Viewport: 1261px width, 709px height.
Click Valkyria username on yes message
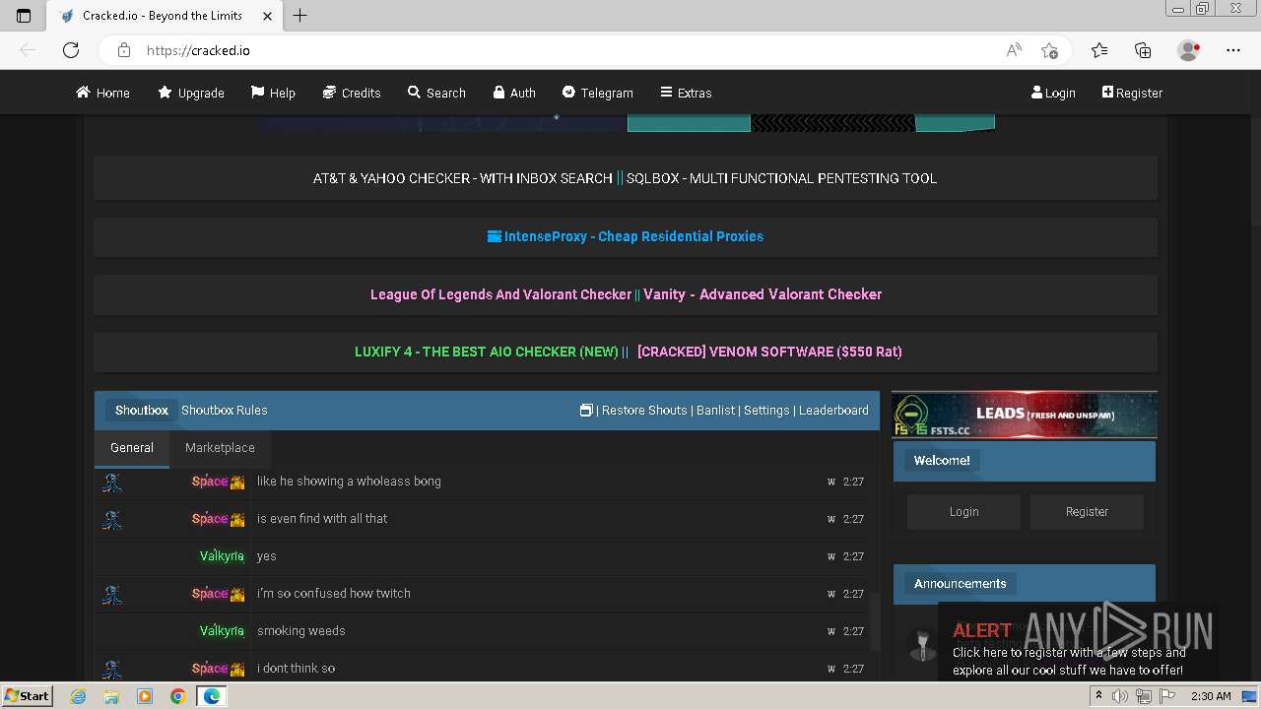pyautogui.click(x=222, y=556)
